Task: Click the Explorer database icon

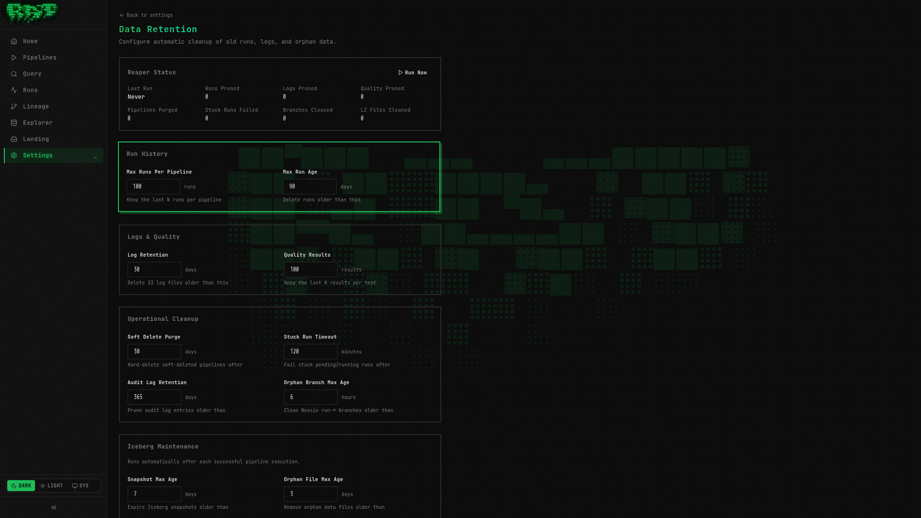Action: click(x=14, y=123)
